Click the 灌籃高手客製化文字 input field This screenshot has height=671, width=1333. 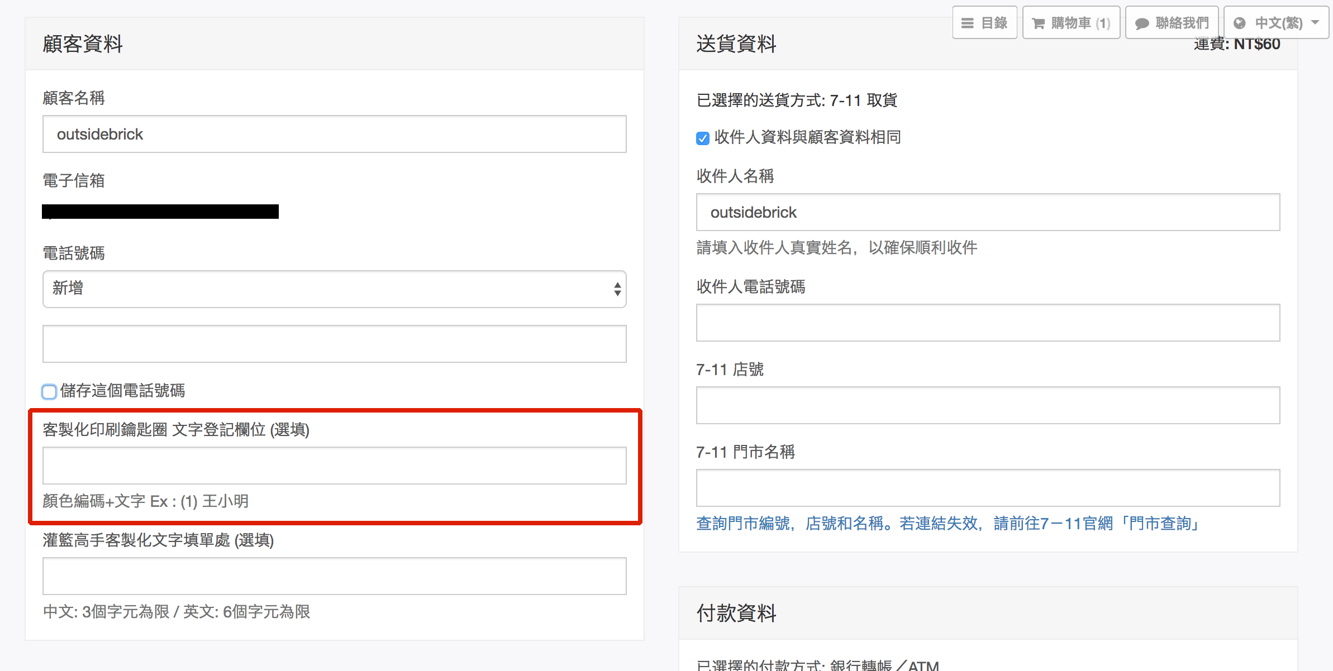pos(334,576)
